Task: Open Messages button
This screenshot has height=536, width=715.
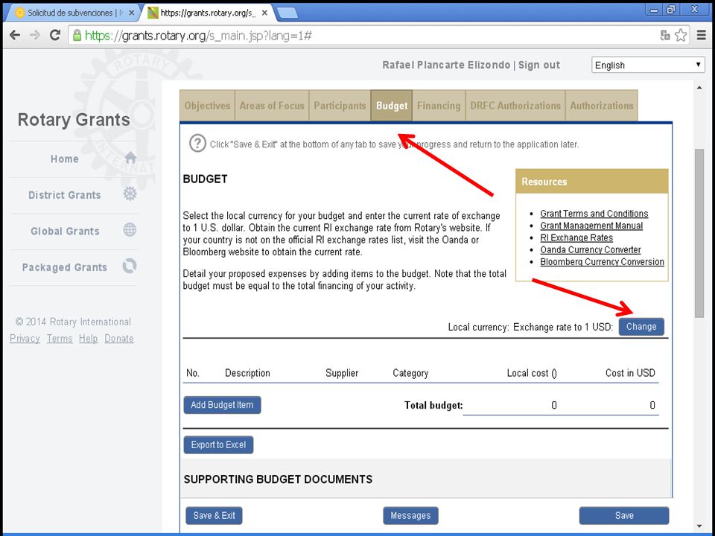Action: [410, 515]
